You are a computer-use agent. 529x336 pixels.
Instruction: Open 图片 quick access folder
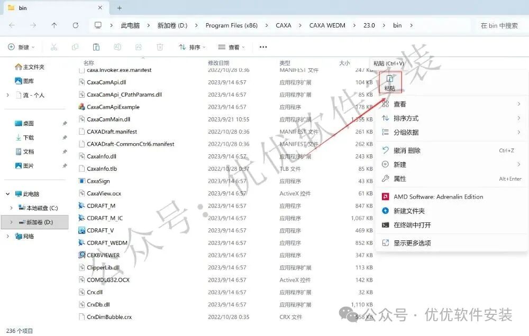point(24,166)
